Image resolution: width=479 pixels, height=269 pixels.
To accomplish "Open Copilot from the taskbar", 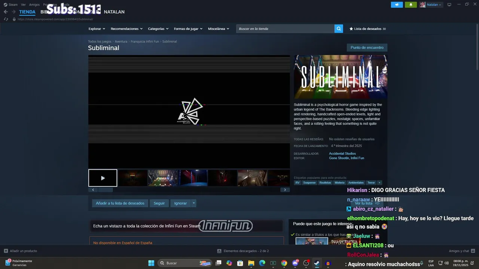I will point(229,263).
